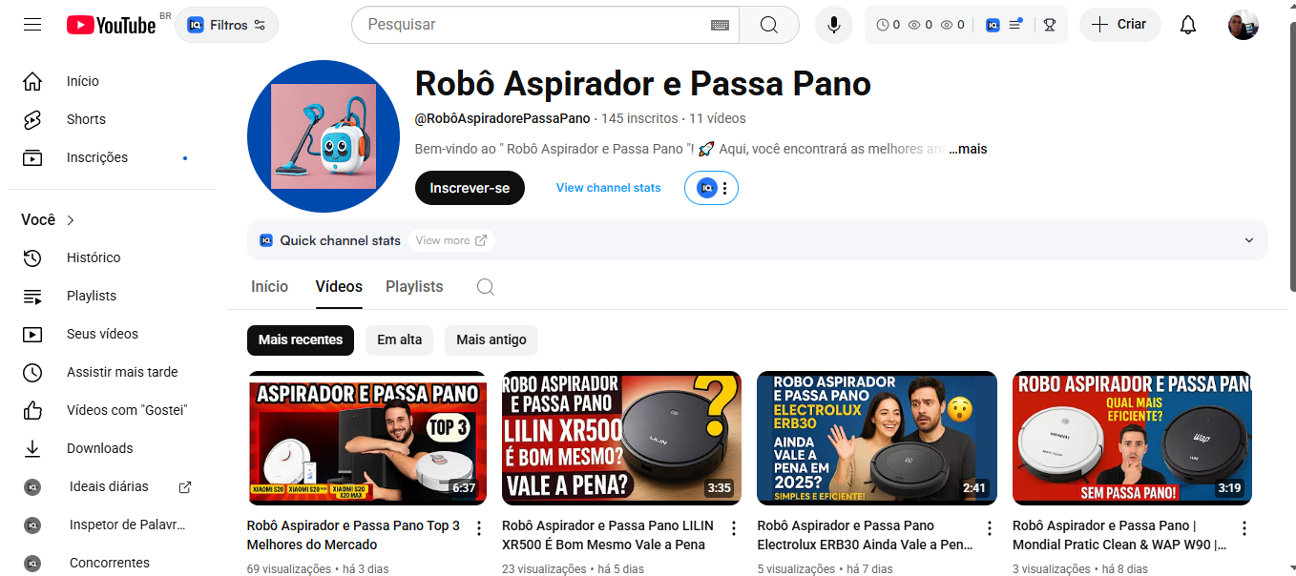The image size is (1296, 576).
Task: Open options menu for Mondial WAP W90 video
Action: (1244, 528)
